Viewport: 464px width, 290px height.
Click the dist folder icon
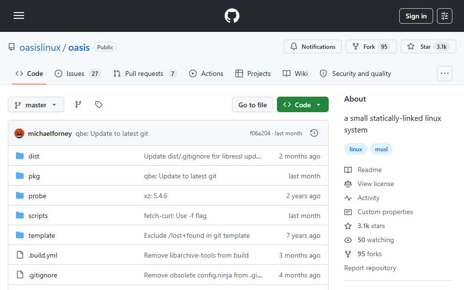pyautogui.click(x=20, y=156)
